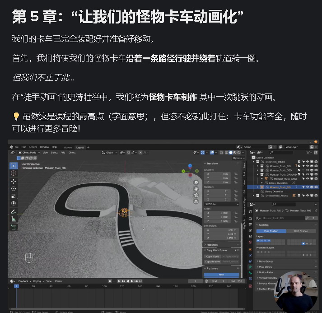322x313 pixels.
Task: Toggle Environment_Assets collection checkbox
Action: [x=299, y=196]
